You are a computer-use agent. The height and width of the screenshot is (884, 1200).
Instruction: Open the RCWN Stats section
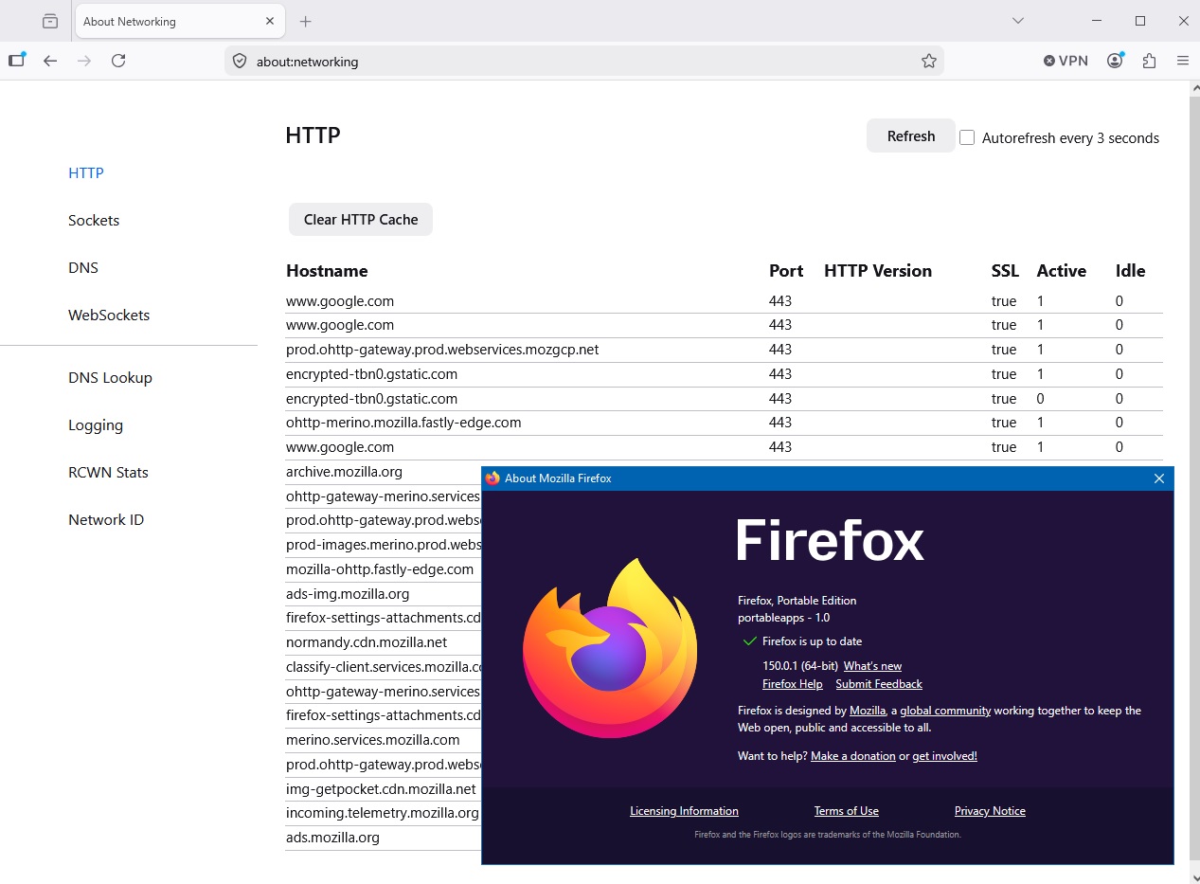point(108,473)
